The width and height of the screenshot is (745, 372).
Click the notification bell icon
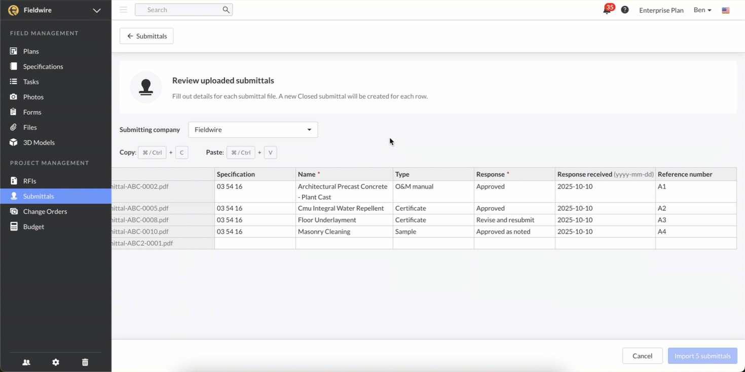click(x=607, y=10)
